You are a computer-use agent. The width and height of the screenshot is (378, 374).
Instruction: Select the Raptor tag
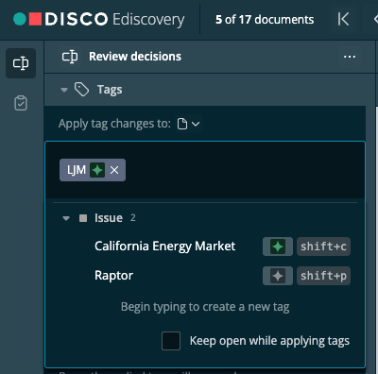[x=113, y=276]
